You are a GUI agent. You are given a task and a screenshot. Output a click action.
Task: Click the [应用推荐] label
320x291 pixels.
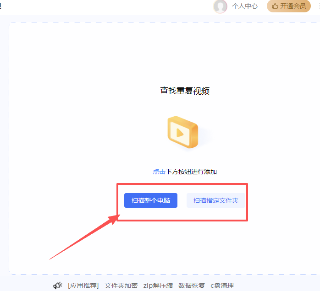click(83, 286)
